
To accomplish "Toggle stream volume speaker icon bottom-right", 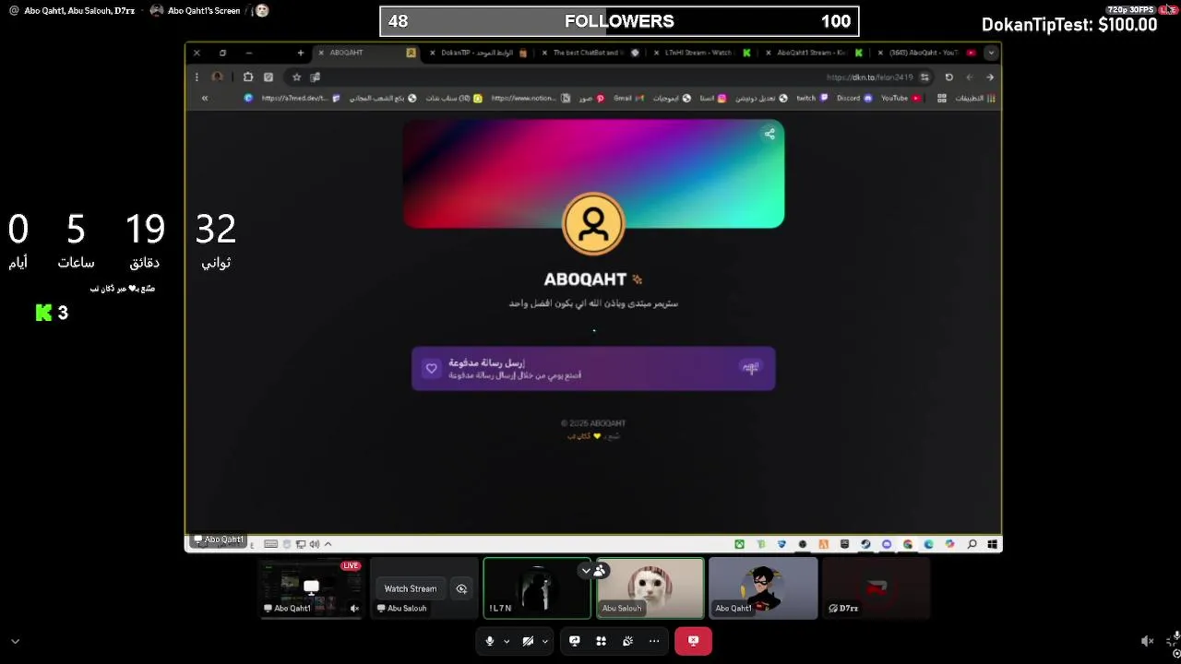I will click(1147, 641).
